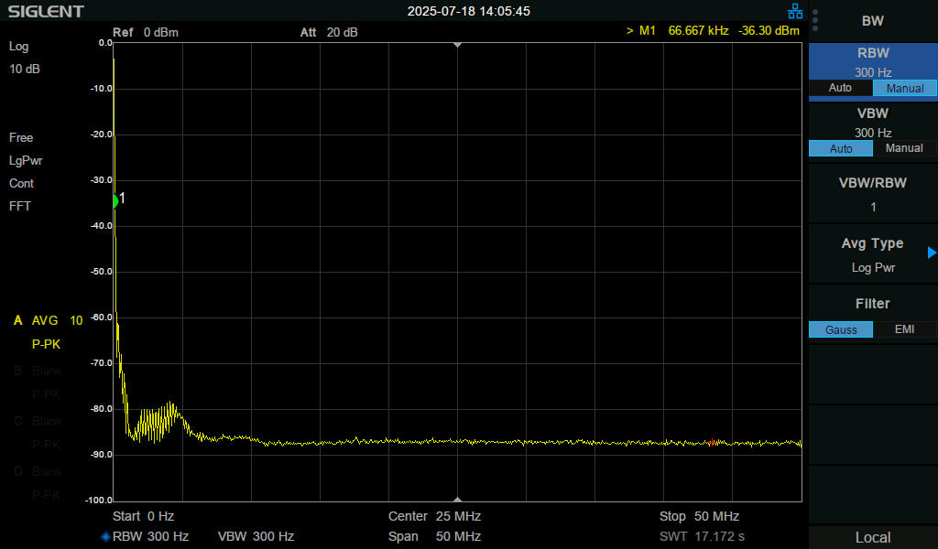Viewport: 938px width, 549px height.
Task: Open the Avg Type Log Pwr softkey
Action: 873,255
